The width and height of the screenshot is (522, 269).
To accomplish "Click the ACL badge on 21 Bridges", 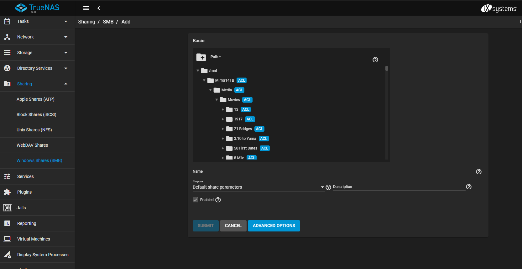I will pyautogui.click(x=259, y=129).
